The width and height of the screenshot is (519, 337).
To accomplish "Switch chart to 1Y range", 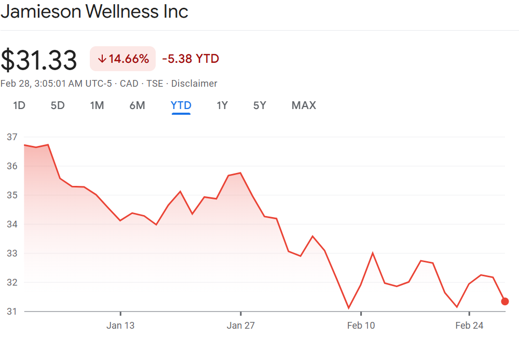I will pyautogui.click(x=222, y=105).
